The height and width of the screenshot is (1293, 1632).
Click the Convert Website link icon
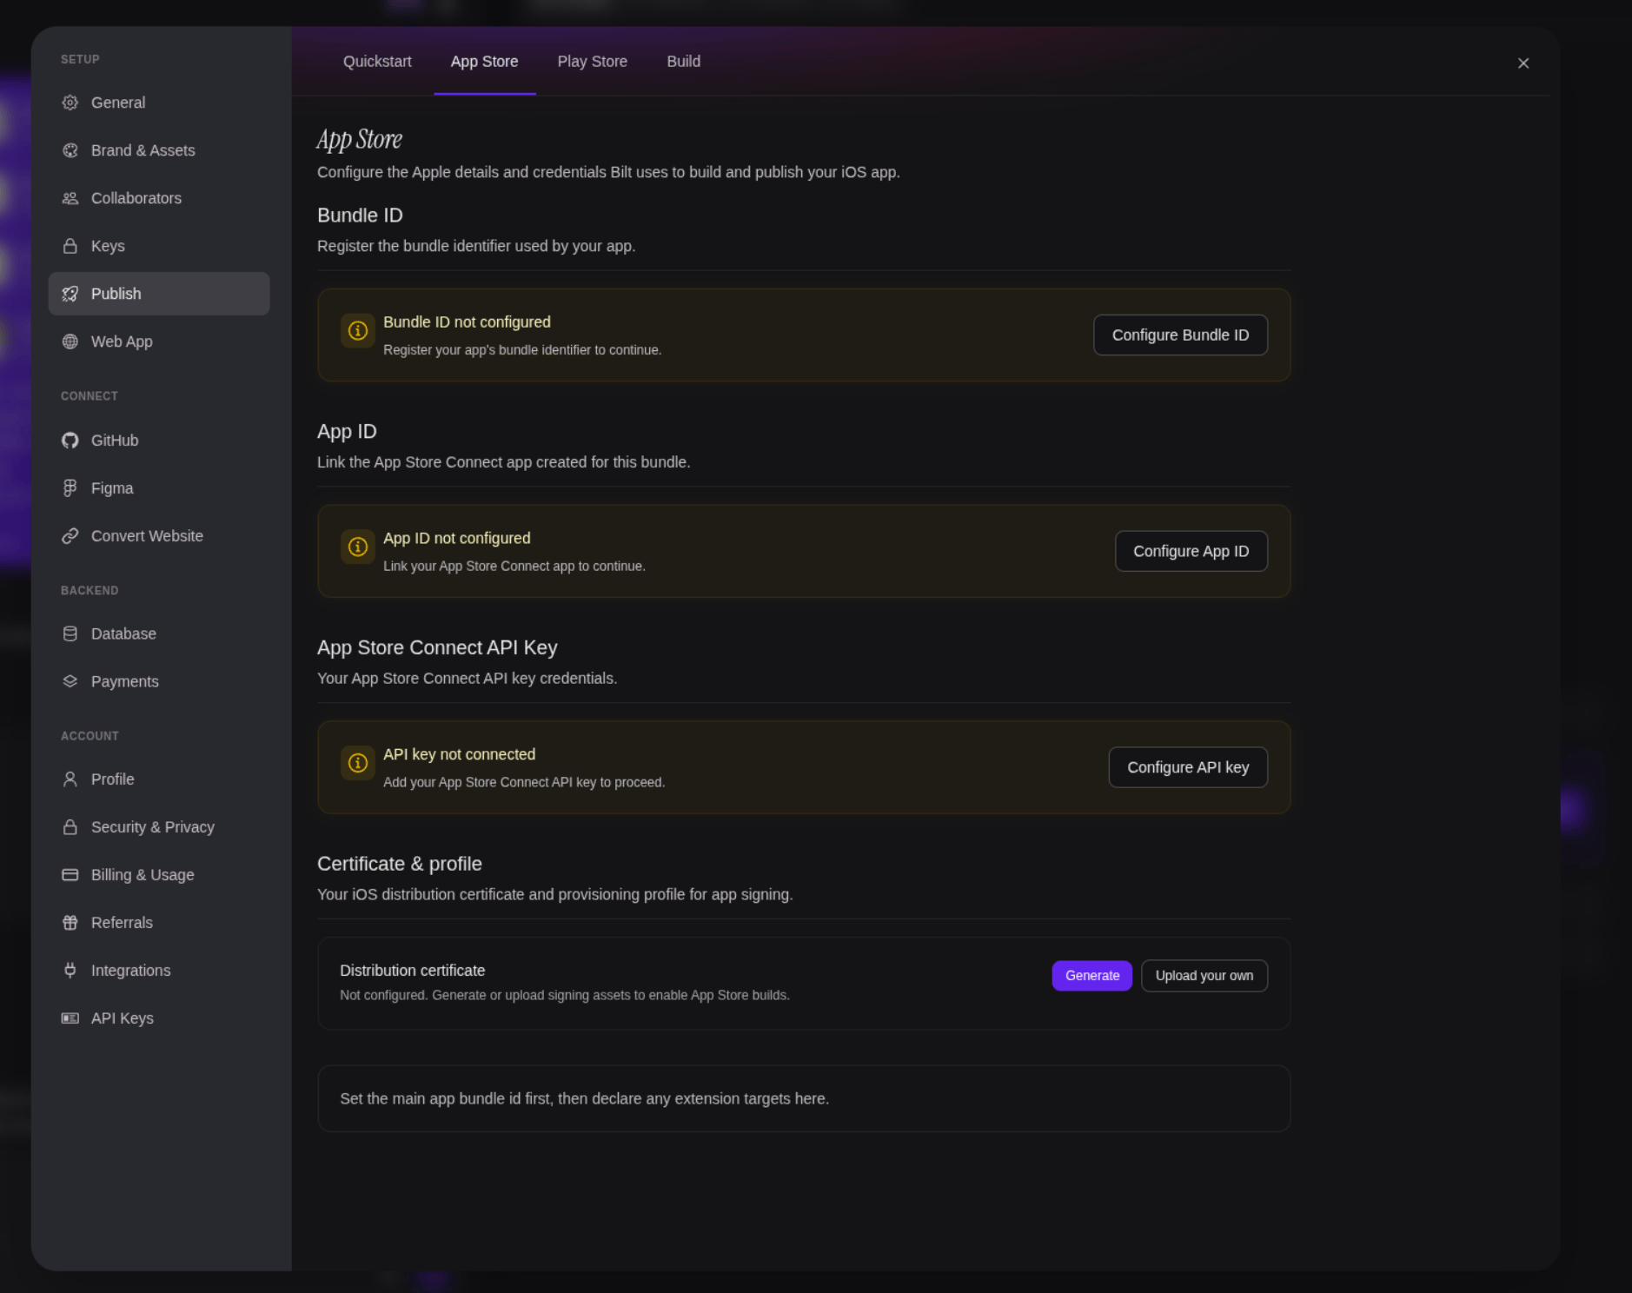(x=70, y=536)
